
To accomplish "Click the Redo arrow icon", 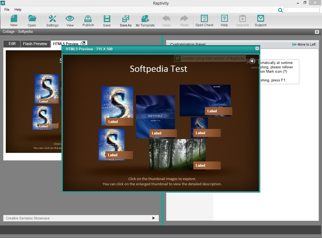I will pos(184,21).
